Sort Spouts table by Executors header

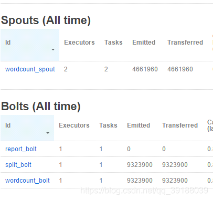pyautogui.click(x=79, y=43)
